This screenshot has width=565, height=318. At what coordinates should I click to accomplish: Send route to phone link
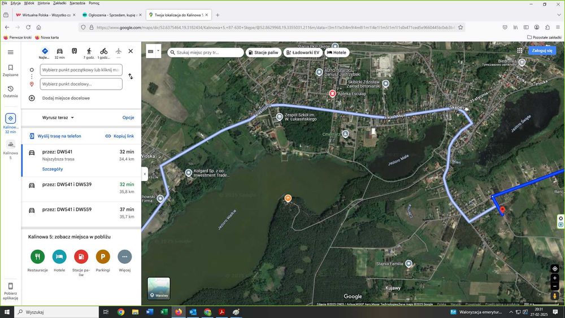click(x=55, y=136)
